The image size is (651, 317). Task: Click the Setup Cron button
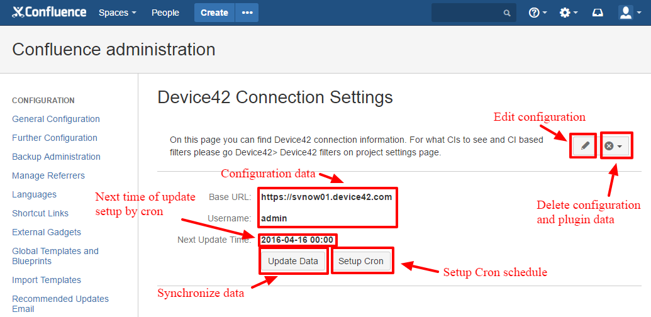point(360,262)
